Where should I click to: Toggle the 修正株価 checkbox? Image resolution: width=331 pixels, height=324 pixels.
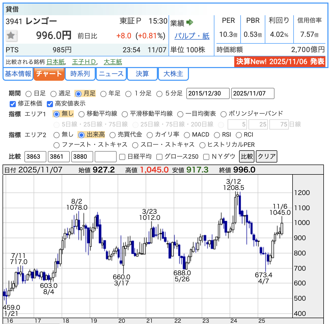tap(12, 104)
